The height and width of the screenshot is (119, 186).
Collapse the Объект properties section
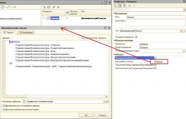point(114,55)
